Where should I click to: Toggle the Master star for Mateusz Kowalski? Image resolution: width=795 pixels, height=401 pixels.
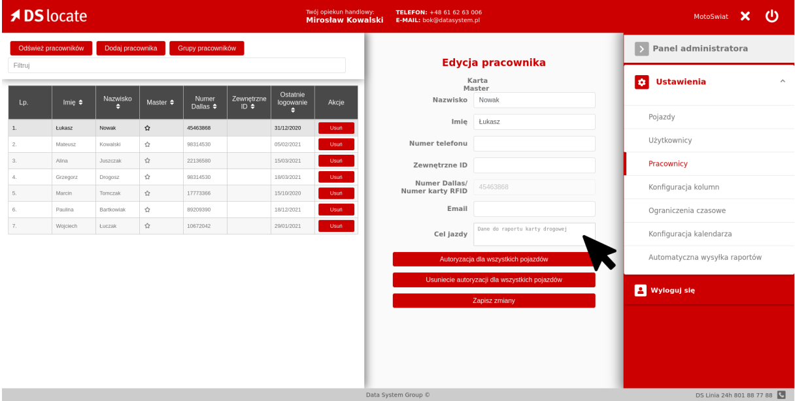147,144
